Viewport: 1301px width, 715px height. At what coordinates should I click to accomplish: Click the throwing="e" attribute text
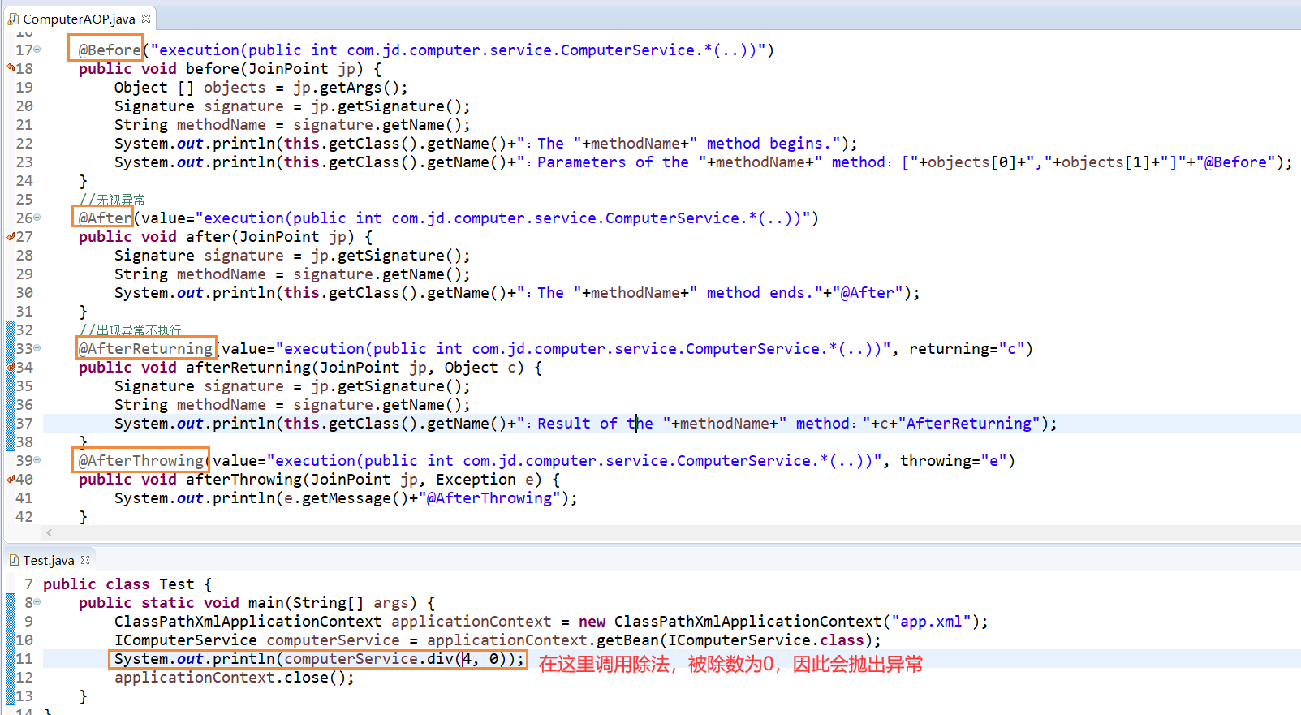[x=953, y=461]
